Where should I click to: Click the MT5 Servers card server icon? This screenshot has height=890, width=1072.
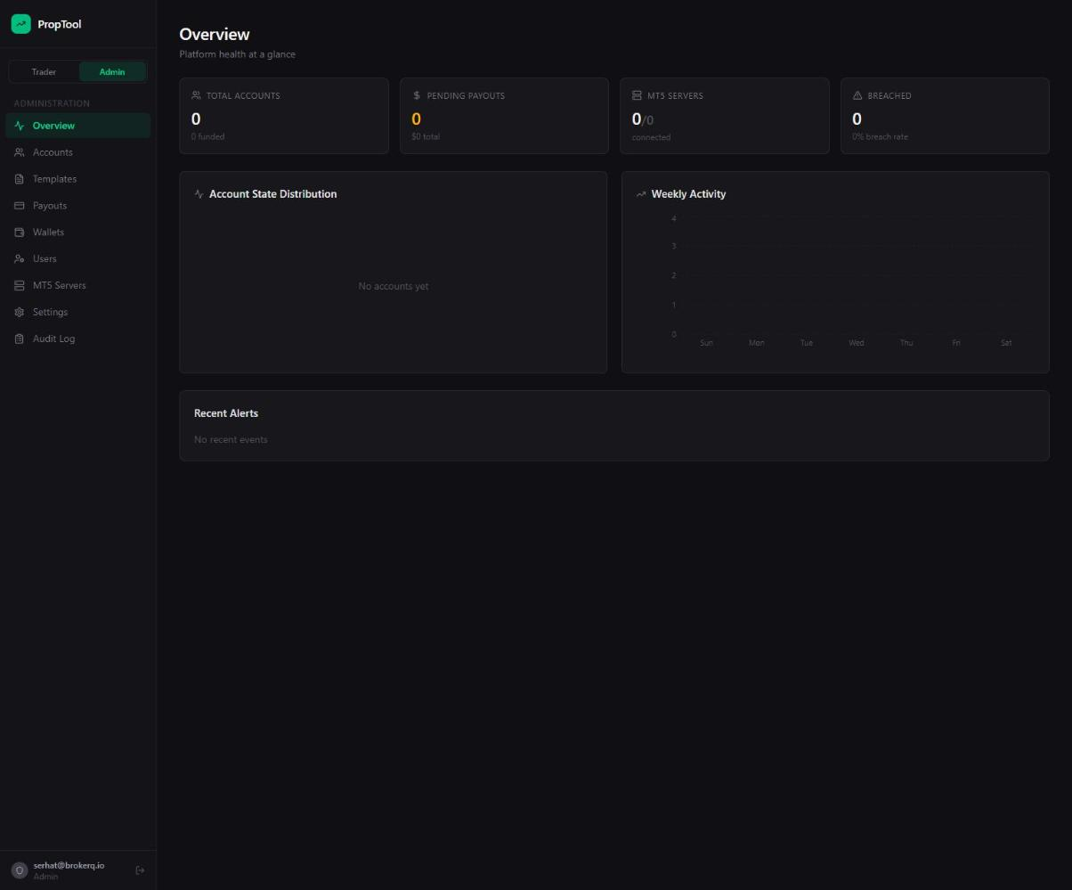click(x=637, y=95)
